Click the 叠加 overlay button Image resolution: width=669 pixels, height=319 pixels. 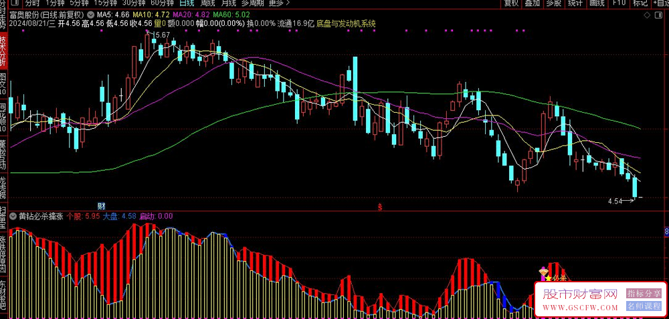(x=532, y=3)
